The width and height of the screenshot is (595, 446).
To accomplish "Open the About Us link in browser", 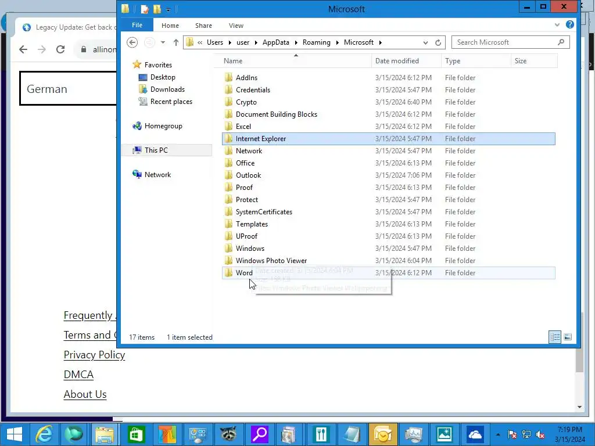I will click(85, 394).
